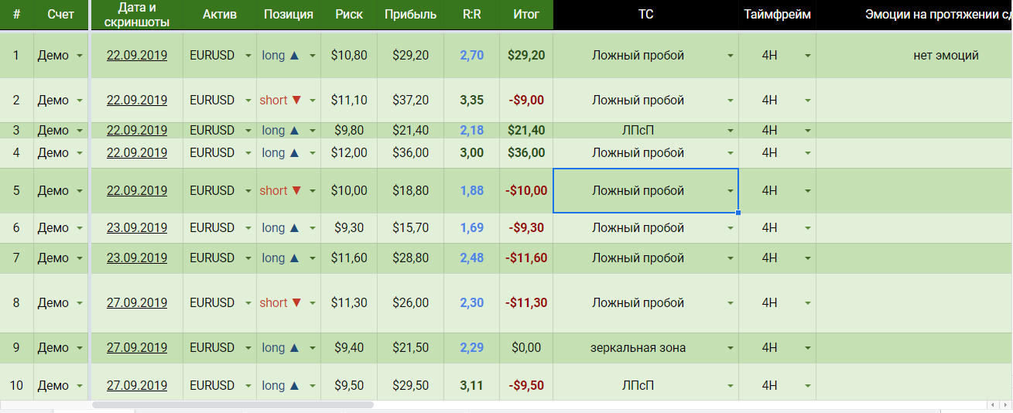This screenshot has height=413, width=1013.
Task: Click the red down triangle in row 2
Action: point(296,101)
